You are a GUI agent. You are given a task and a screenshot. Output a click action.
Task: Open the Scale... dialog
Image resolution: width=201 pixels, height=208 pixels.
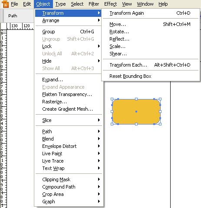(x=117, y=46)
